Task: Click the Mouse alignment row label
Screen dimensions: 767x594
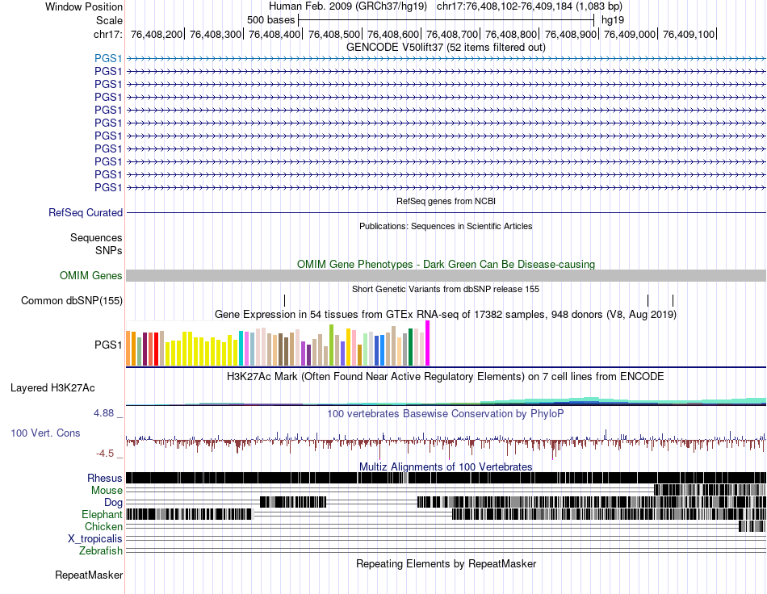Action: (107, 491)
